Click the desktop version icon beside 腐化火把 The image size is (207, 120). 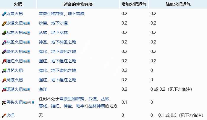pos(25,52)
